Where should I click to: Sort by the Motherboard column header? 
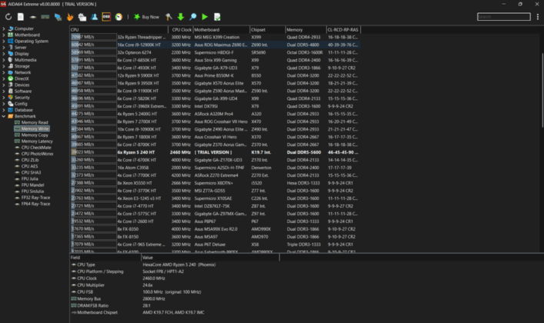pyautogui.click(x=222, y=30)
